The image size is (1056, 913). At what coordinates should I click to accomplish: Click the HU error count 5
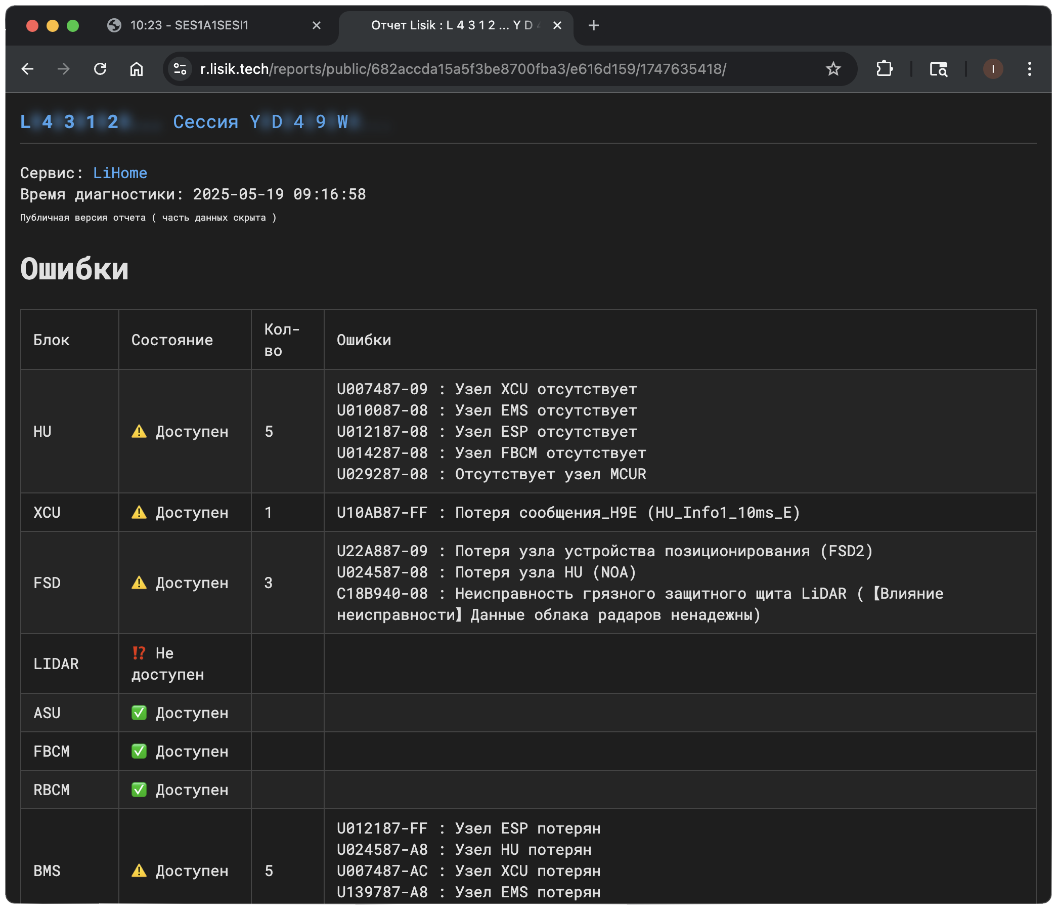[x=269, y=432]
